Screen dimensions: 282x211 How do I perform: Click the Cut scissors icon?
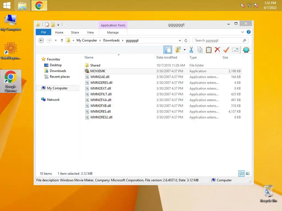(x=191, y=50)
